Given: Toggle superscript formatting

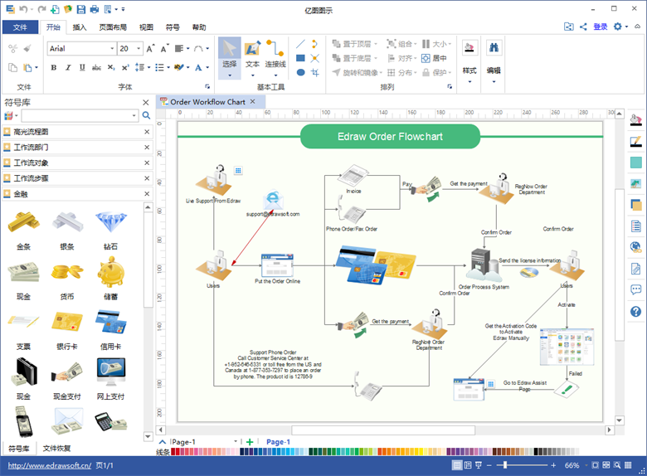Looking at the screenshot, I should point(125,67).
